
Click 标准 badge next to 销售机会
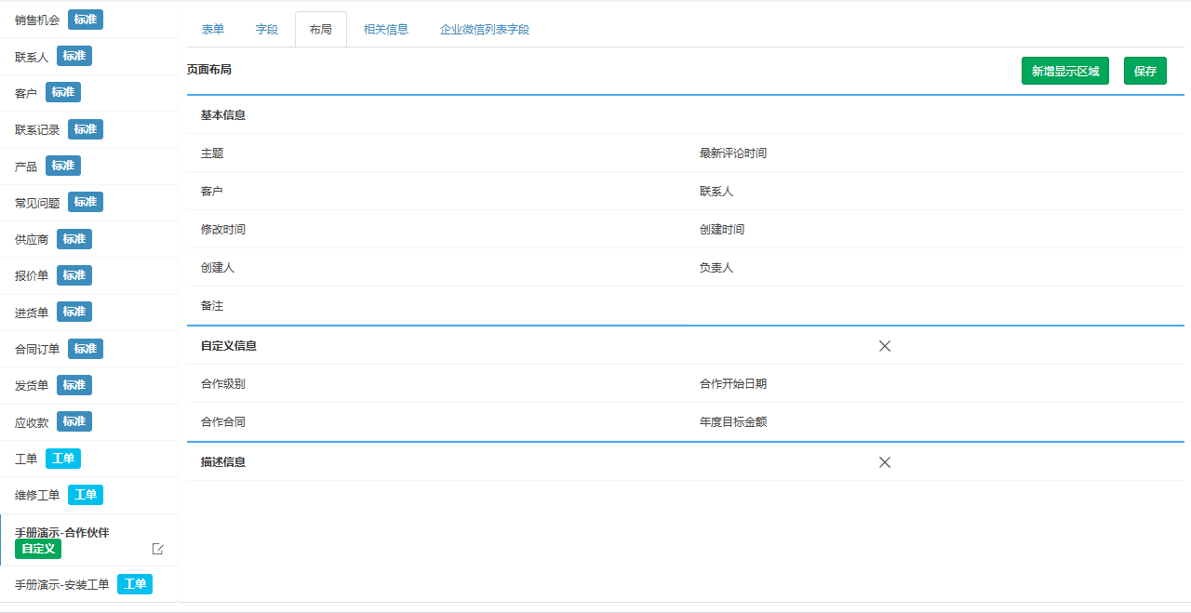tap(86, 20)
